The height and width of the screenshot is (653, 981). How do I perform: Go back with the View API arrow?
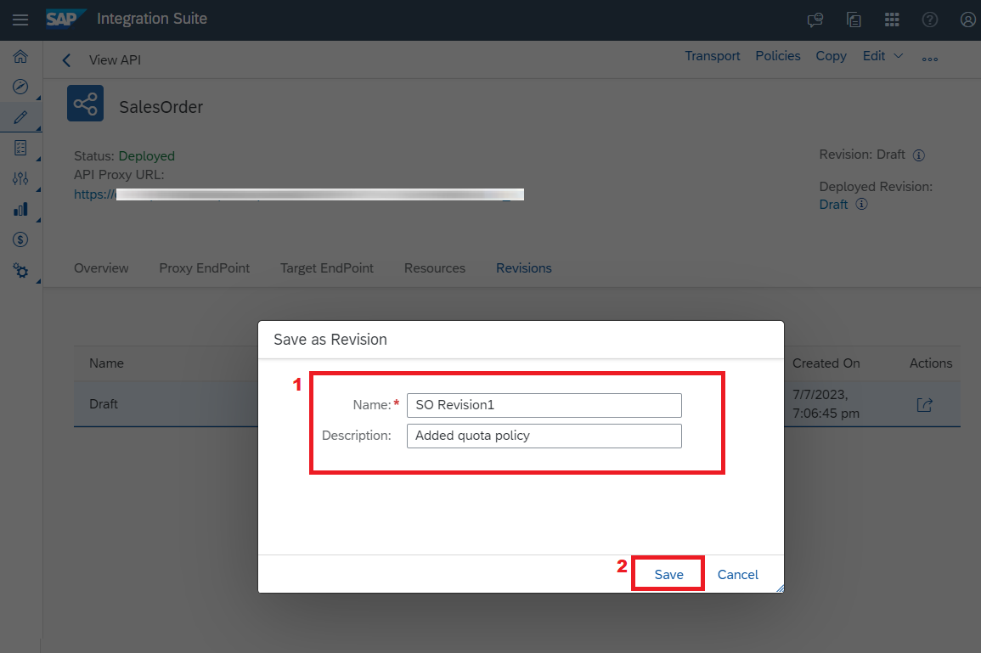(x=66, y=60)
